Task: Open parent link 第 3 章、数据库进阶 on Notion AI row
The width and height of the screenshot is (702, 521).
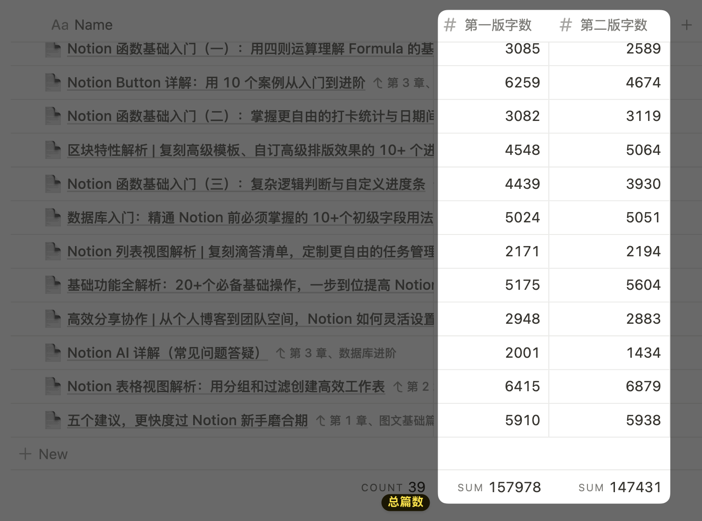Action: [336, 353]
